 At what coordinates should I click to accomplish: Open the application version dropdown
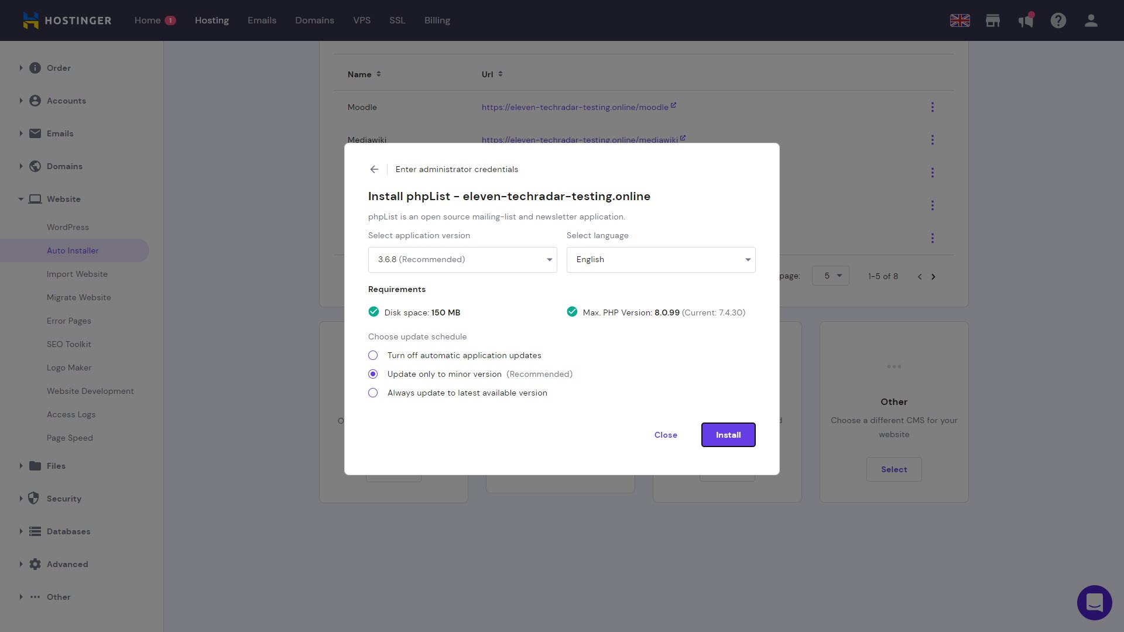[462, 260]
